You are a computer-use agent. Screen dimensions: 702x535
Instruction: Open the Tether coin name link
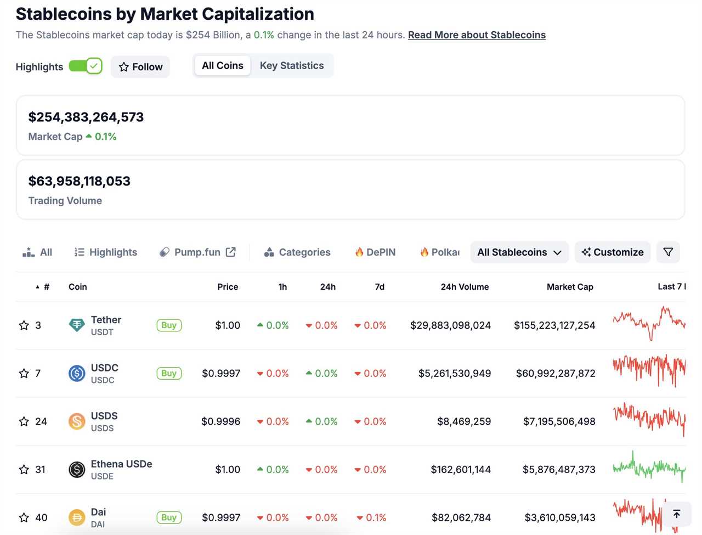106,319
